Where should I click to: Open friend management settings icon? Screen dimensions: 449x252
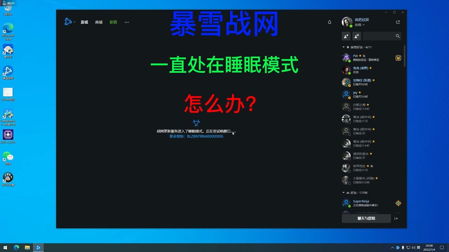click(357, 36)
